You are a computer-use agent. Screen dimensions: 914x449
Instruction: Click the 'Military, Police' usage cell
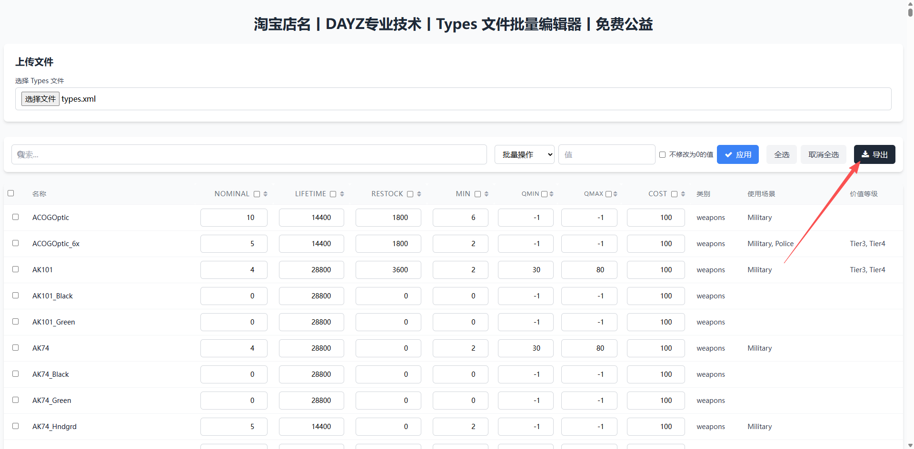(771, 244)
